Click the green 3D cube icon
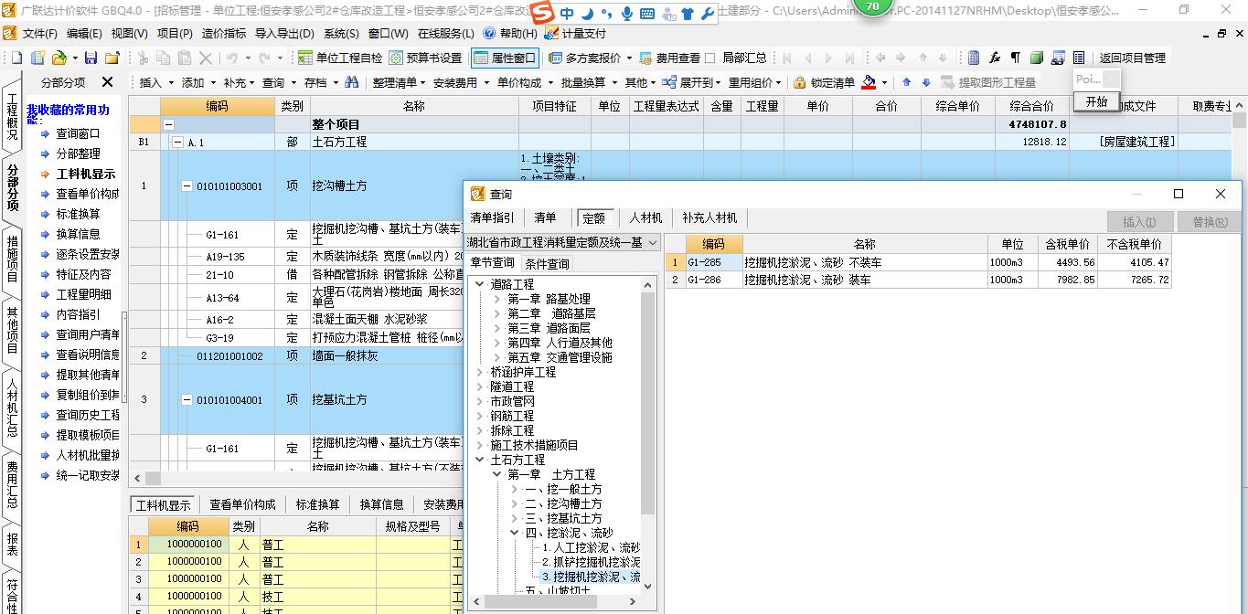The height and width of the screenshot is (614, 1248). (x=1036, y=58)
